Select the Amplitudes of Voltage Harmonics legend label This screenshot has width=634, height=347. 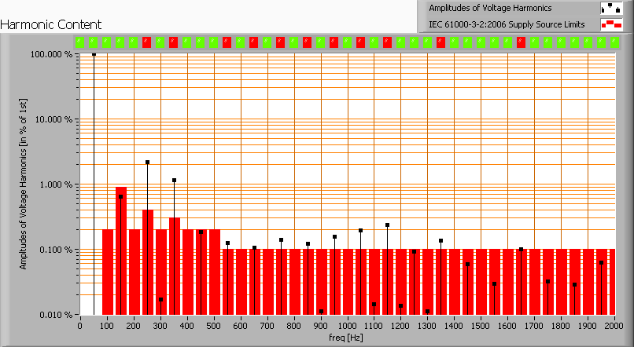(490, 9)
